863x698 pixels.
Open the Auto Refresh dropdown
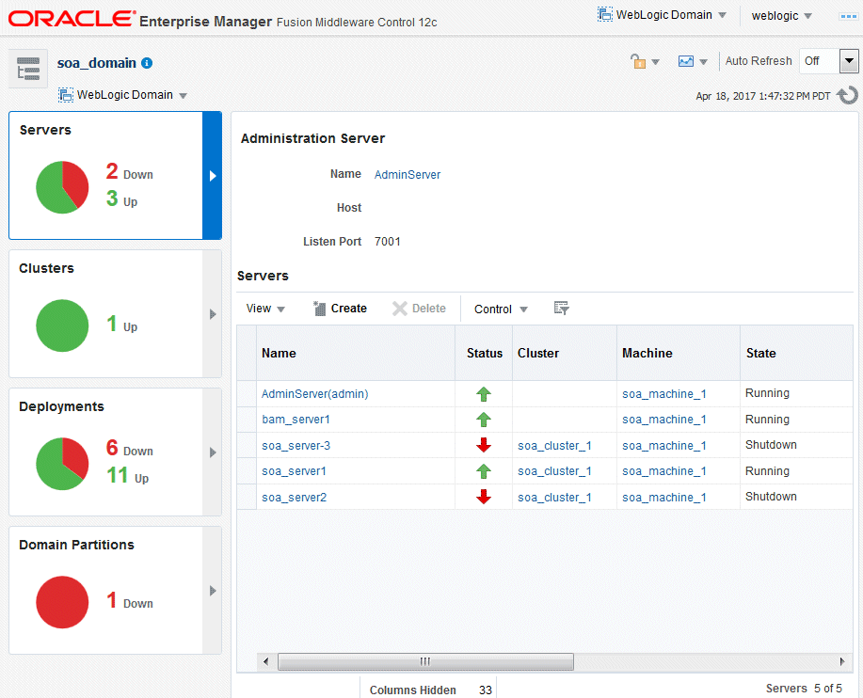click(849, 61)
